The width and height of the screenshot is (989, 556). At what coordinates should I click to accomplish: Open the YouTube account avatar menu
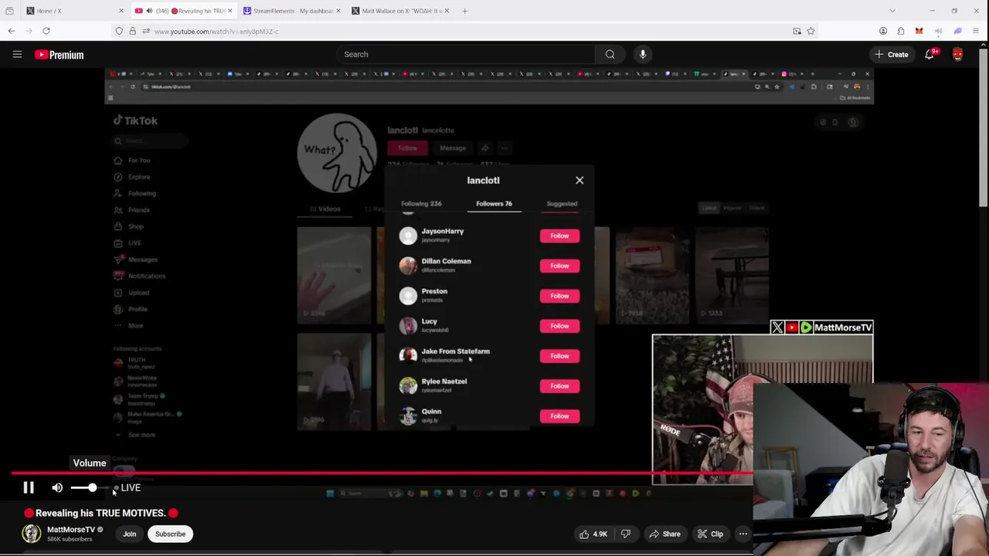point(957,54)
